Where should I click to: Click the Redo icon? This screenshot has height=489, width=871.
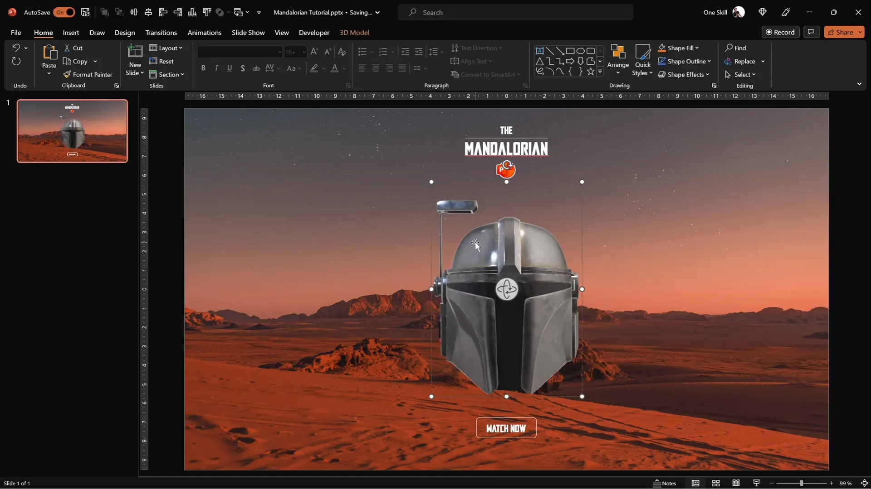tap(16, 61)
